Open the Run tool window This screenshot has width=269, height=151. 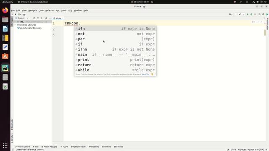point(36,147)
